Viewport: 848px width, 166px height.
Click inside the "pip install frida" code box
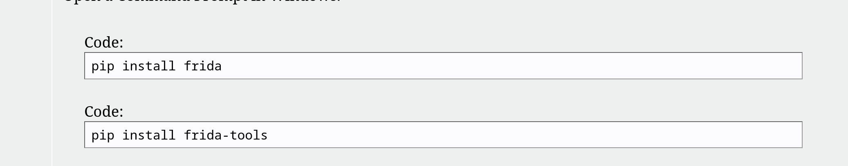[443, 66]
